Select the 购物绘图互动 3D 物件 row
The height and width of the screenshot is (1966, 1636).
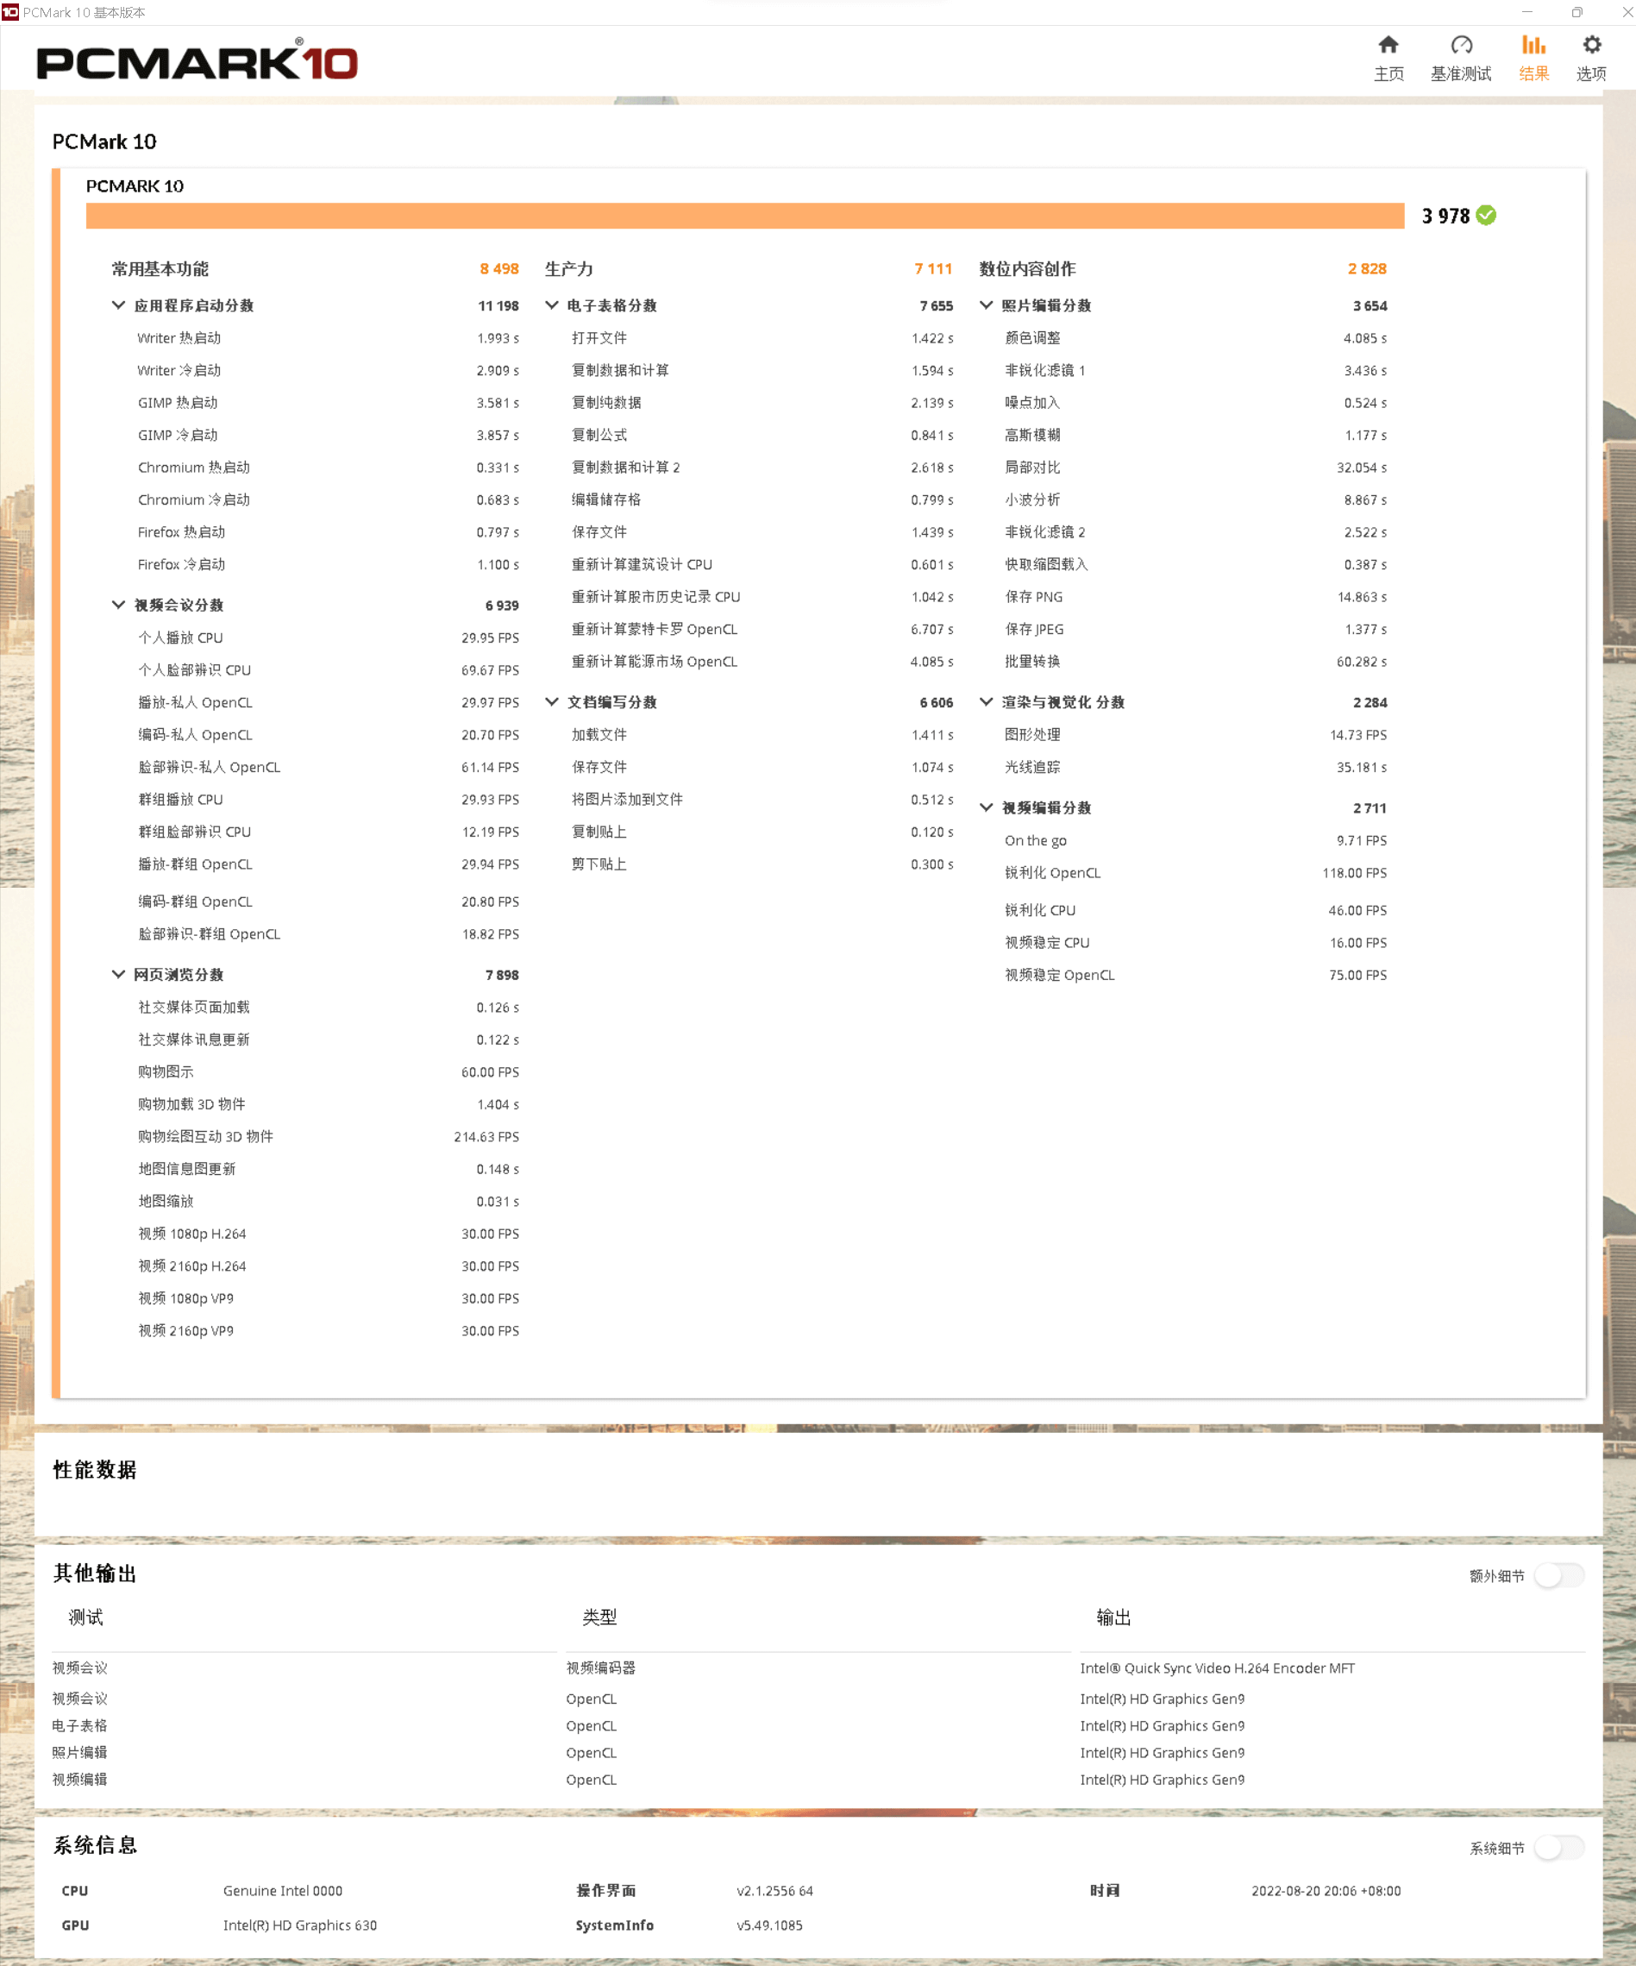click(x=328, y=1136)
